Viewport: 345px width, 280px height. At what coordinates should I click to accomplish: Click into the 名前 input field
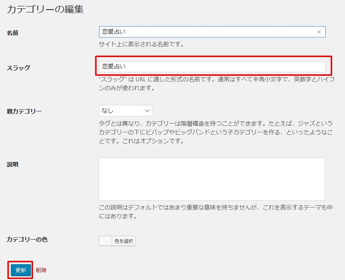pos(212,32)
